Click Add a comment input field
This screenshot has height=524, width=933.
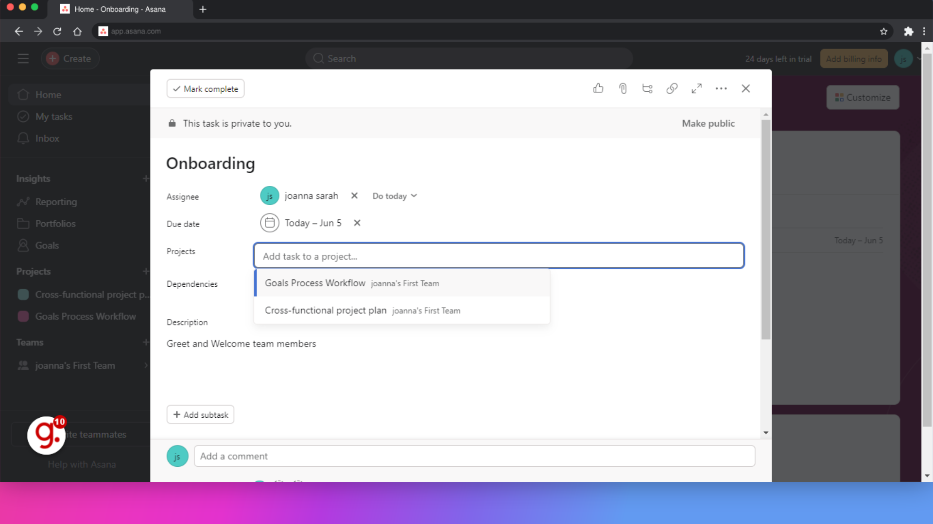point(474,456)
